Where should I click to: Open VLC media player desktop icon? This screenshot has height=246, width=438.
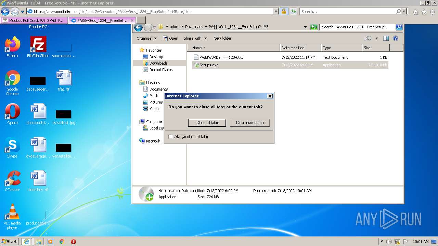point(12,217)
